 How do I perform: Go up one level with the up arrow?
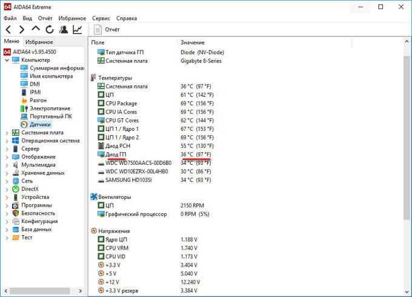[x=36, y=29]
